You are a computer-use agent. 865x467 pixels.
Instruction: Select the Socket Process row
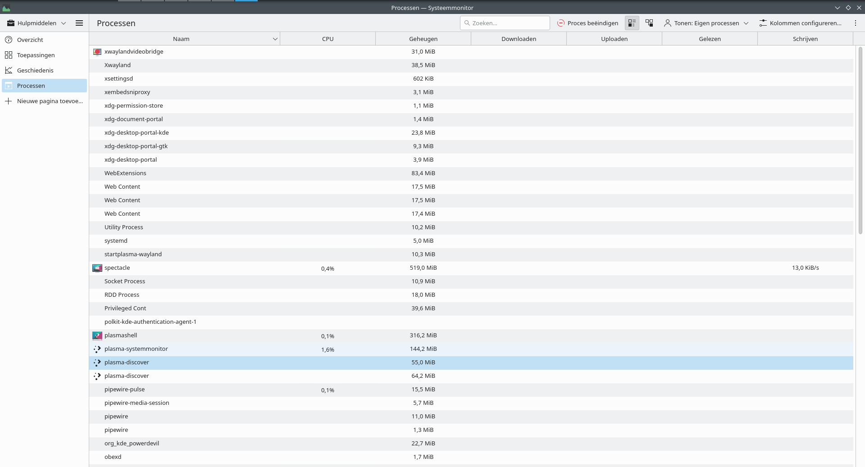[471, 281]
